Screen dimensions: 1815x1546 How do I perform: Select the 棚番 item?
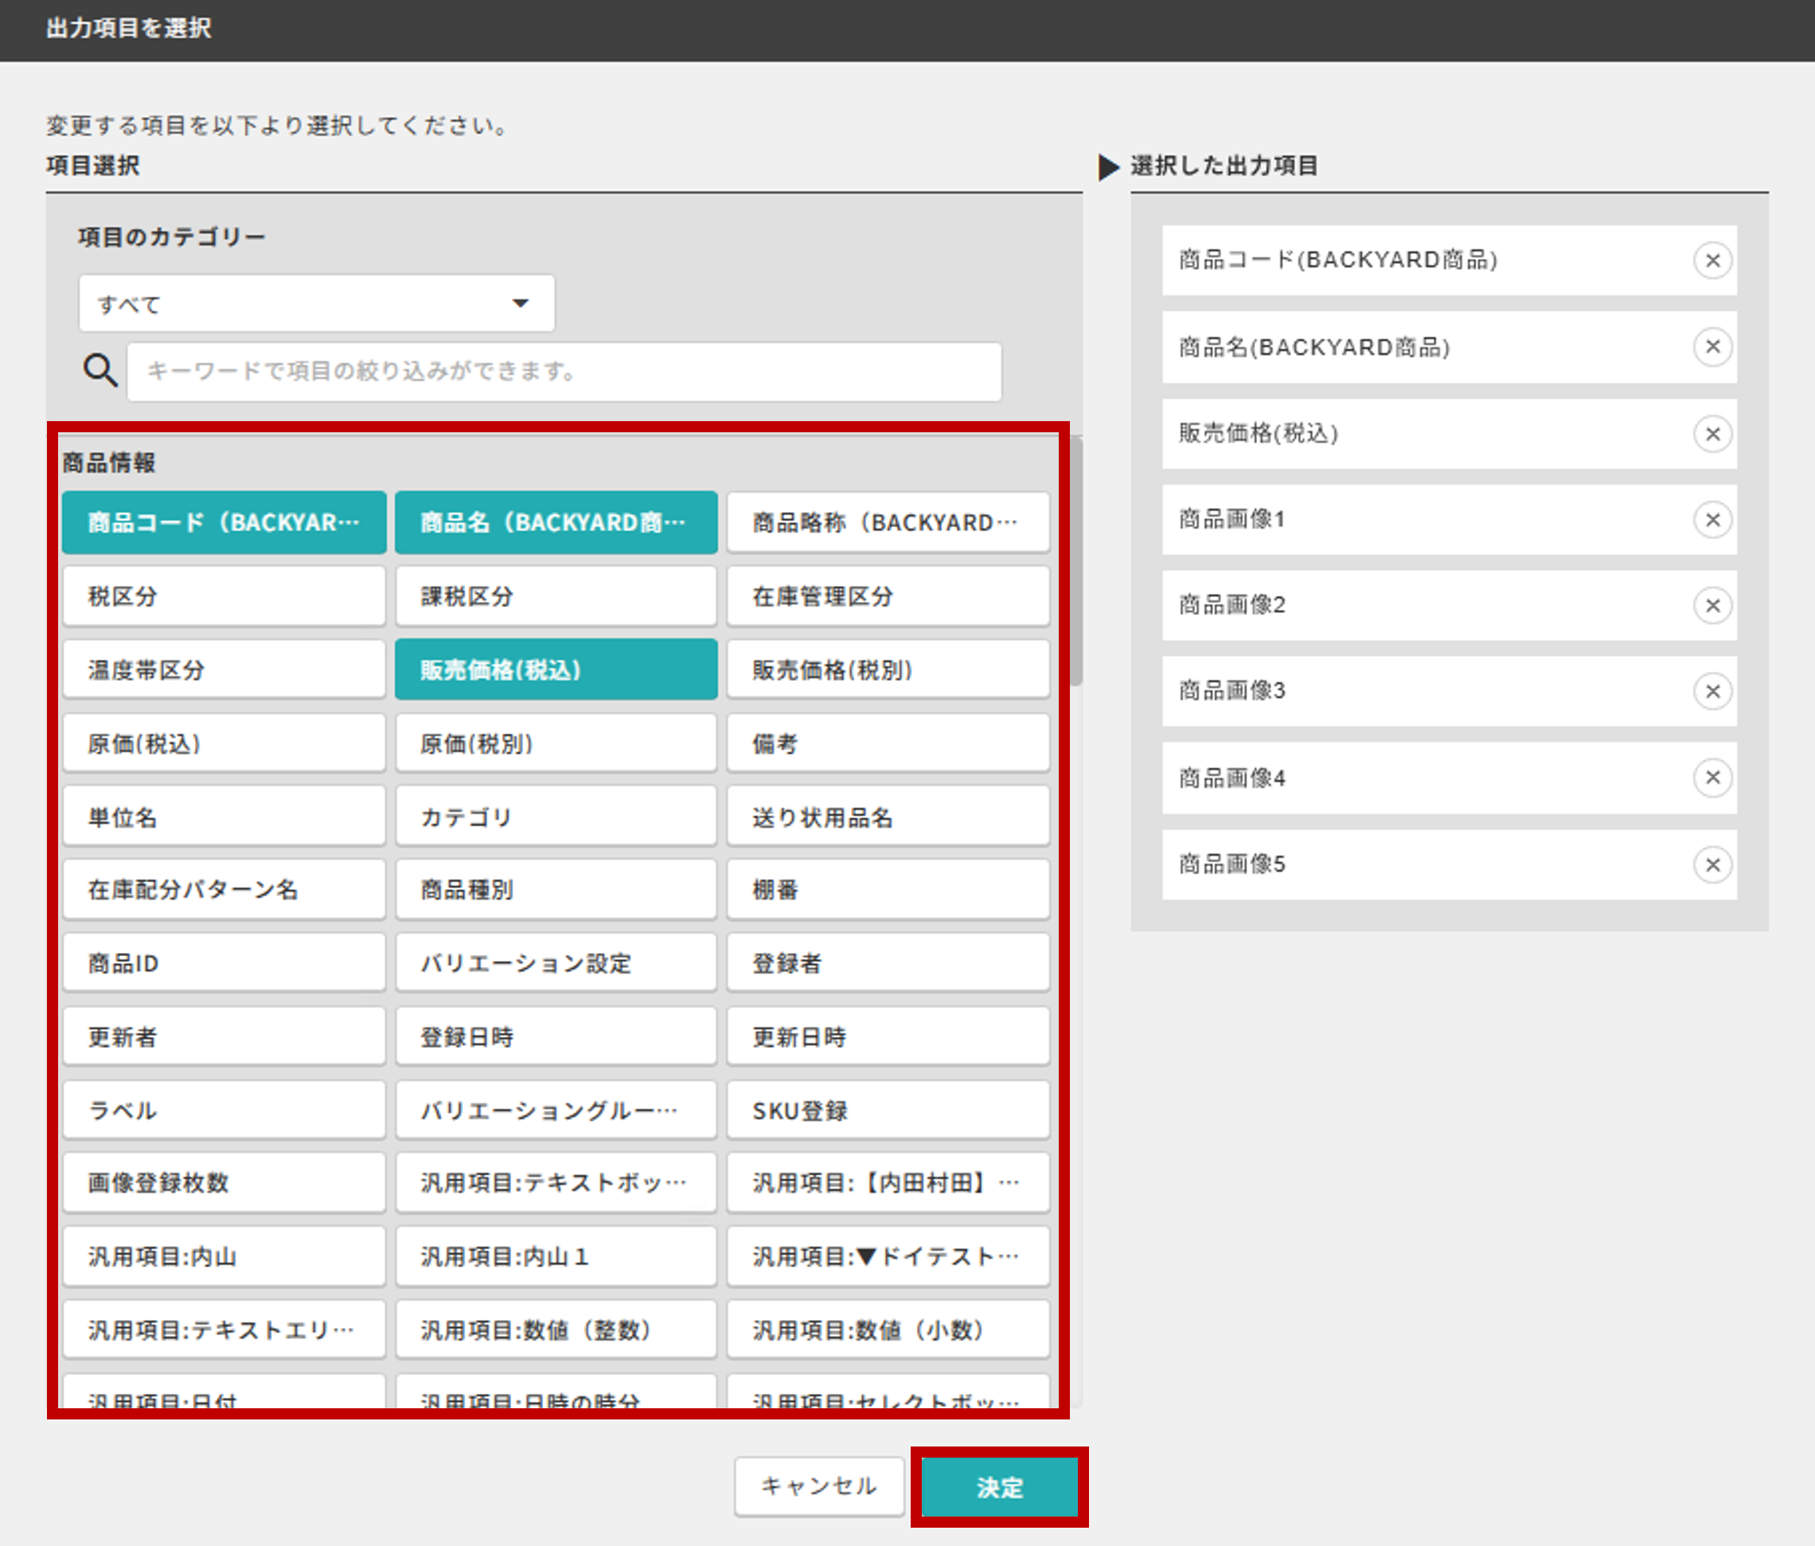point(888,890)
